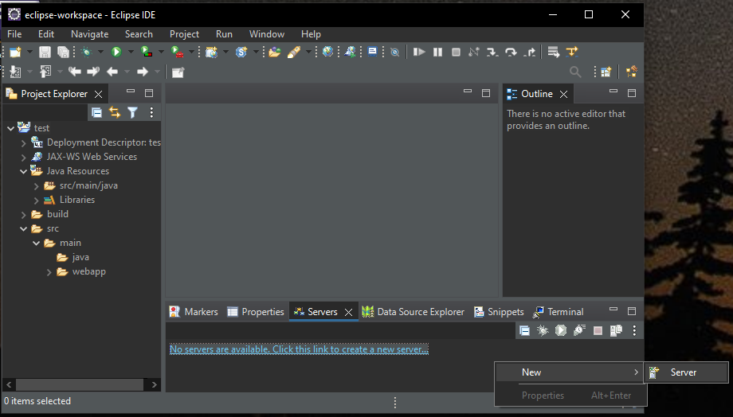Open Project Explorer View Menu dots
733x417 pixels.
[151, 112]
